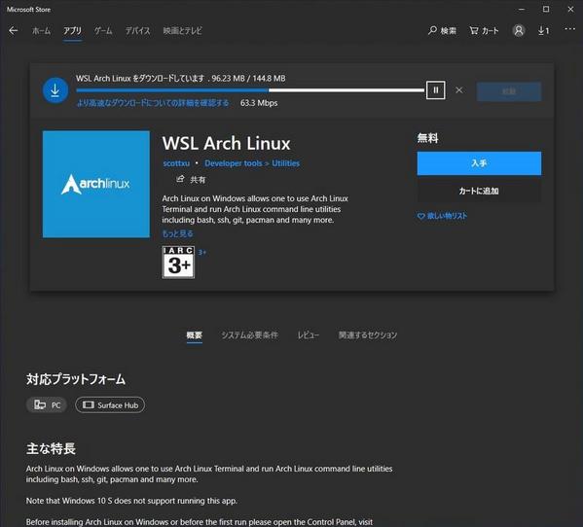The width and height of the screenshot is (583, 527).
Task: Open the three-dots more menu
Action: (x=569, y=29)
